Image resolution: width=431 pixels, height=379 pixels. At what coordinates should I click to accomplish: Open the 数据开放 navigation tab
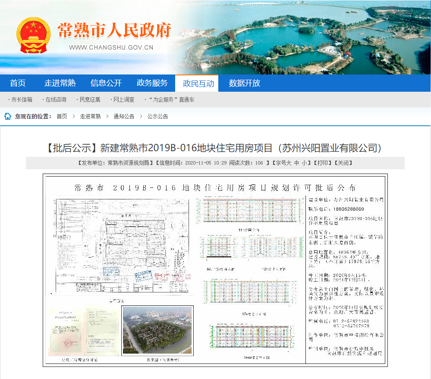(x=245, y=83)
